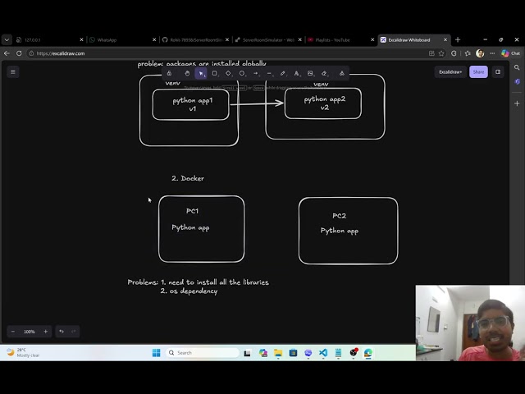Select the Ellipse shape tool
The image size is (525, 394).
click(x=242, y=73)
